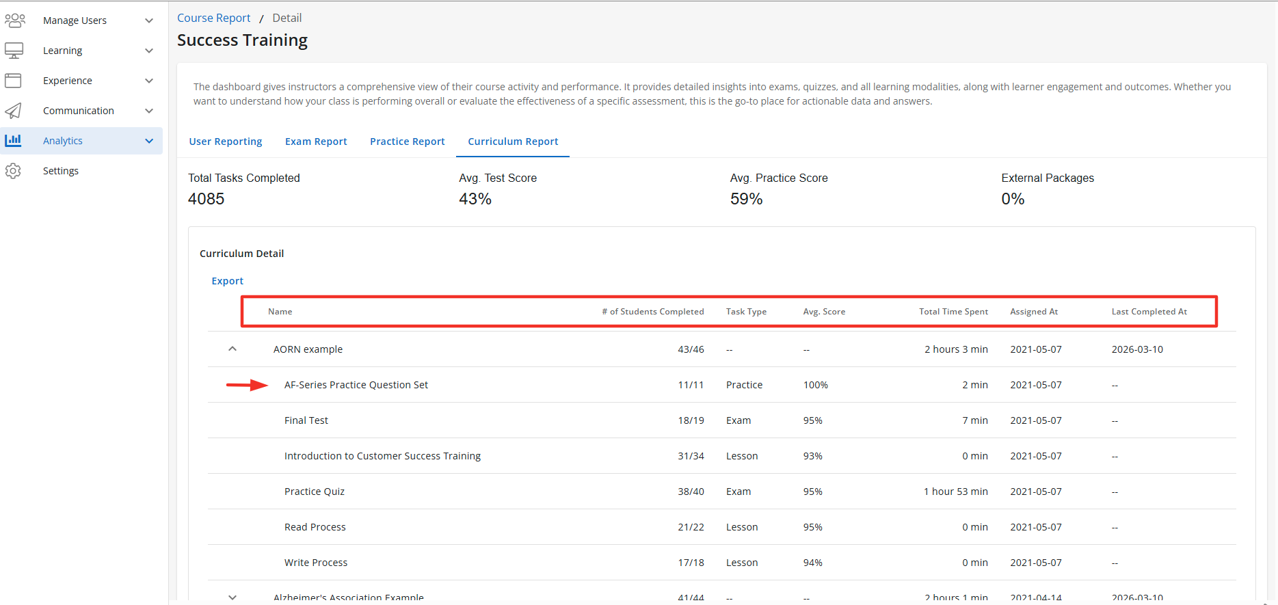The width and height of the screenshot is (1278, 605).
Task: Select the Final Test row
Action: (306, 420)
